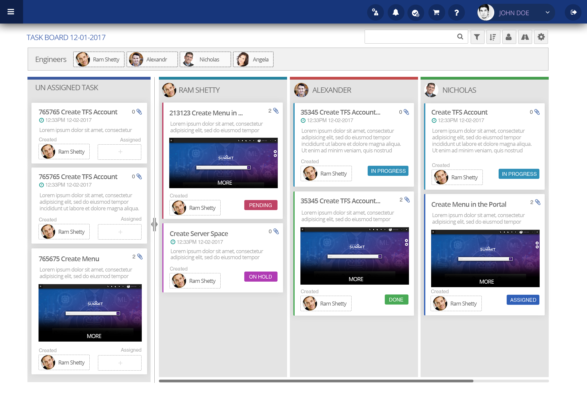Viewport: 587px width, 398px height.
Task: Expand the John Doe profile dropdown
Action: pos(547,12)
